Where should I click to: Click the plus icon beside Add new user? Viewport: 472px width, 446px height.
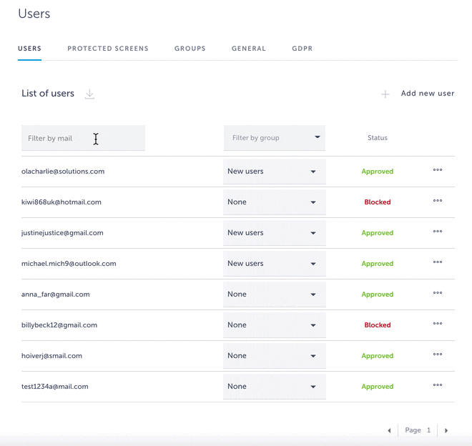coord(385,94)
